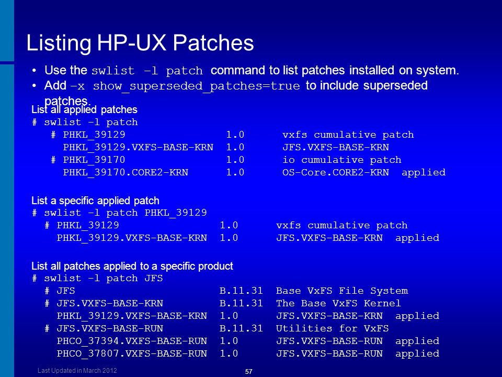
Task: Click the code text "show_superseded_patches=true"
Action: tap(196, 86)
